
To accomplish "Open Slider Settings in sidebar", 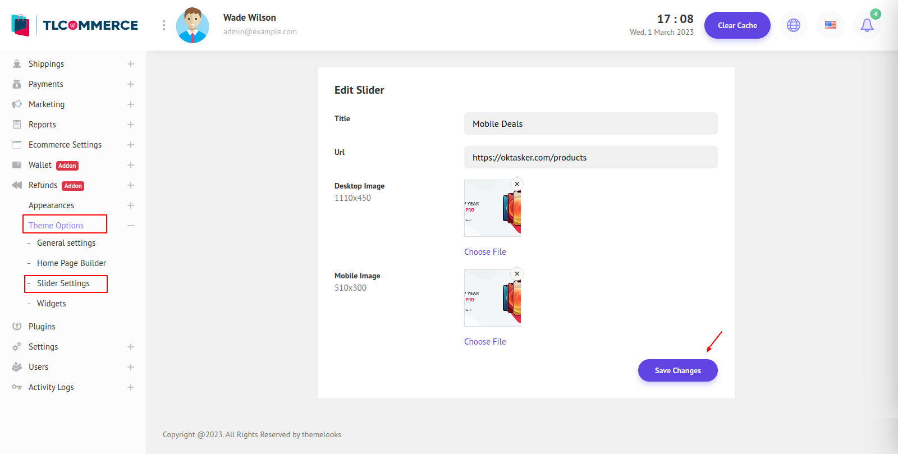I will coord(63,283).
